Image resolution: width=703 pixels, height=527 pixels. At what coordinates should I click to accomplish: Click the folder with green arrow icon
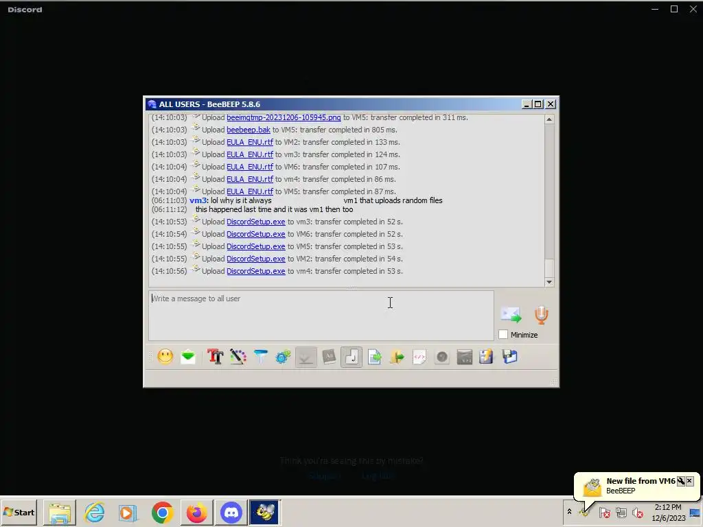[x=397, y=357]
